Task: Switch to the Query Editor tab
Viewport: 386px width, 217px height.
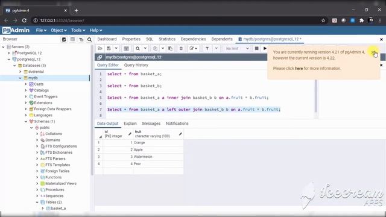Action: pyautogui.click(x=108, y=65)
